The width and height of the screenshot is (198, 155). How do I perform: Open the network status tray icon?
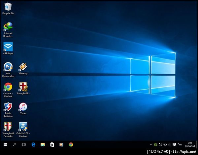coord(160,144)
